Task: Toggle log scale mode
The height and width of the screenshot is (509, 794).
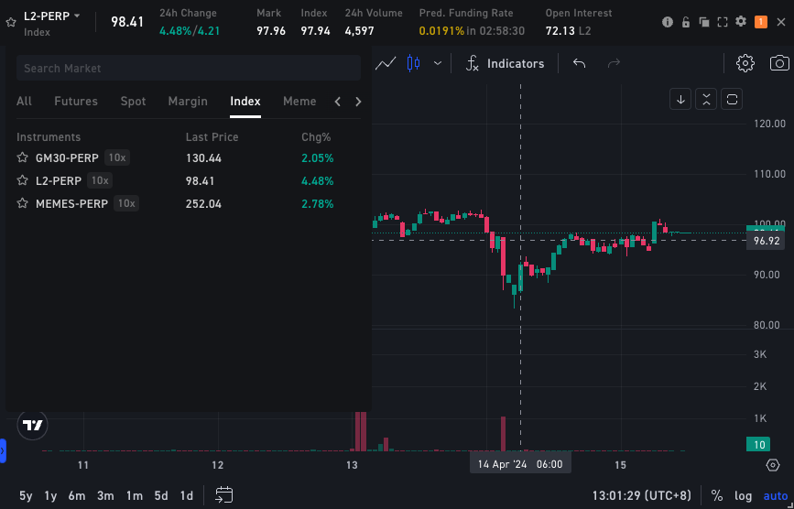Action: tap(744, 496)
